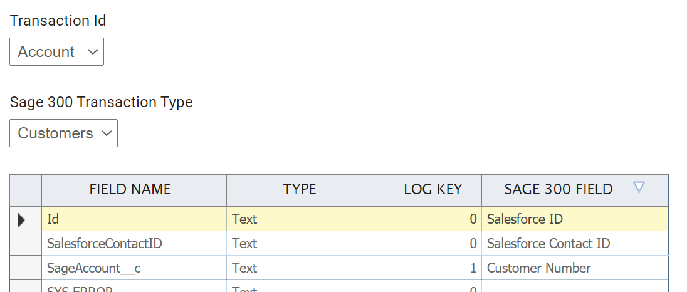Image resolution: width=687 pixels, height=292 pixels.
Task: Select row header for SalesforceContactID row
Action: (26, 244)
